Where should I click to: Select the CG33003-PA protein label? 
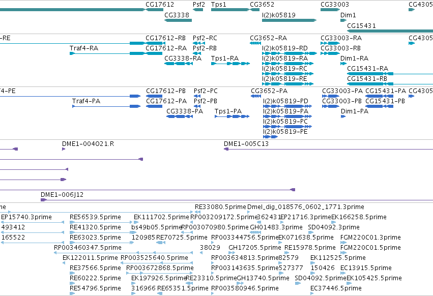point(342,91)
